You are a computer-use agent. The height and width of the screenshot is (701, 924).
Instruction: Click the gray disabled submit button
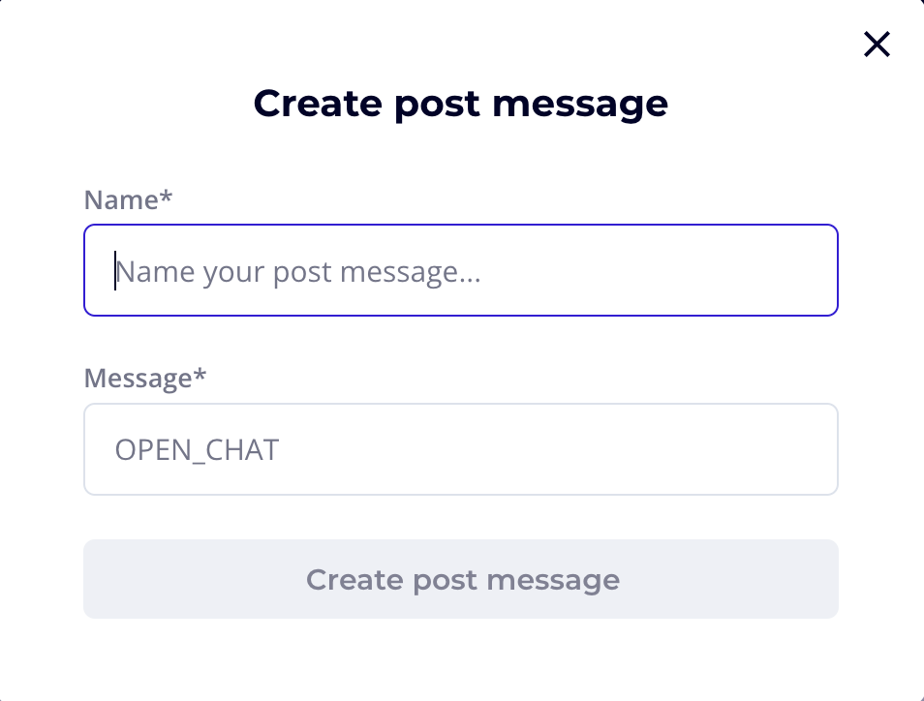[x=461, y=579]
